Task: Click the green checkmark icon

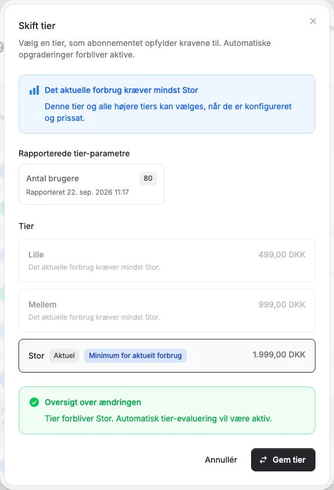Action: pyautogui.click(x=34, y=402)
